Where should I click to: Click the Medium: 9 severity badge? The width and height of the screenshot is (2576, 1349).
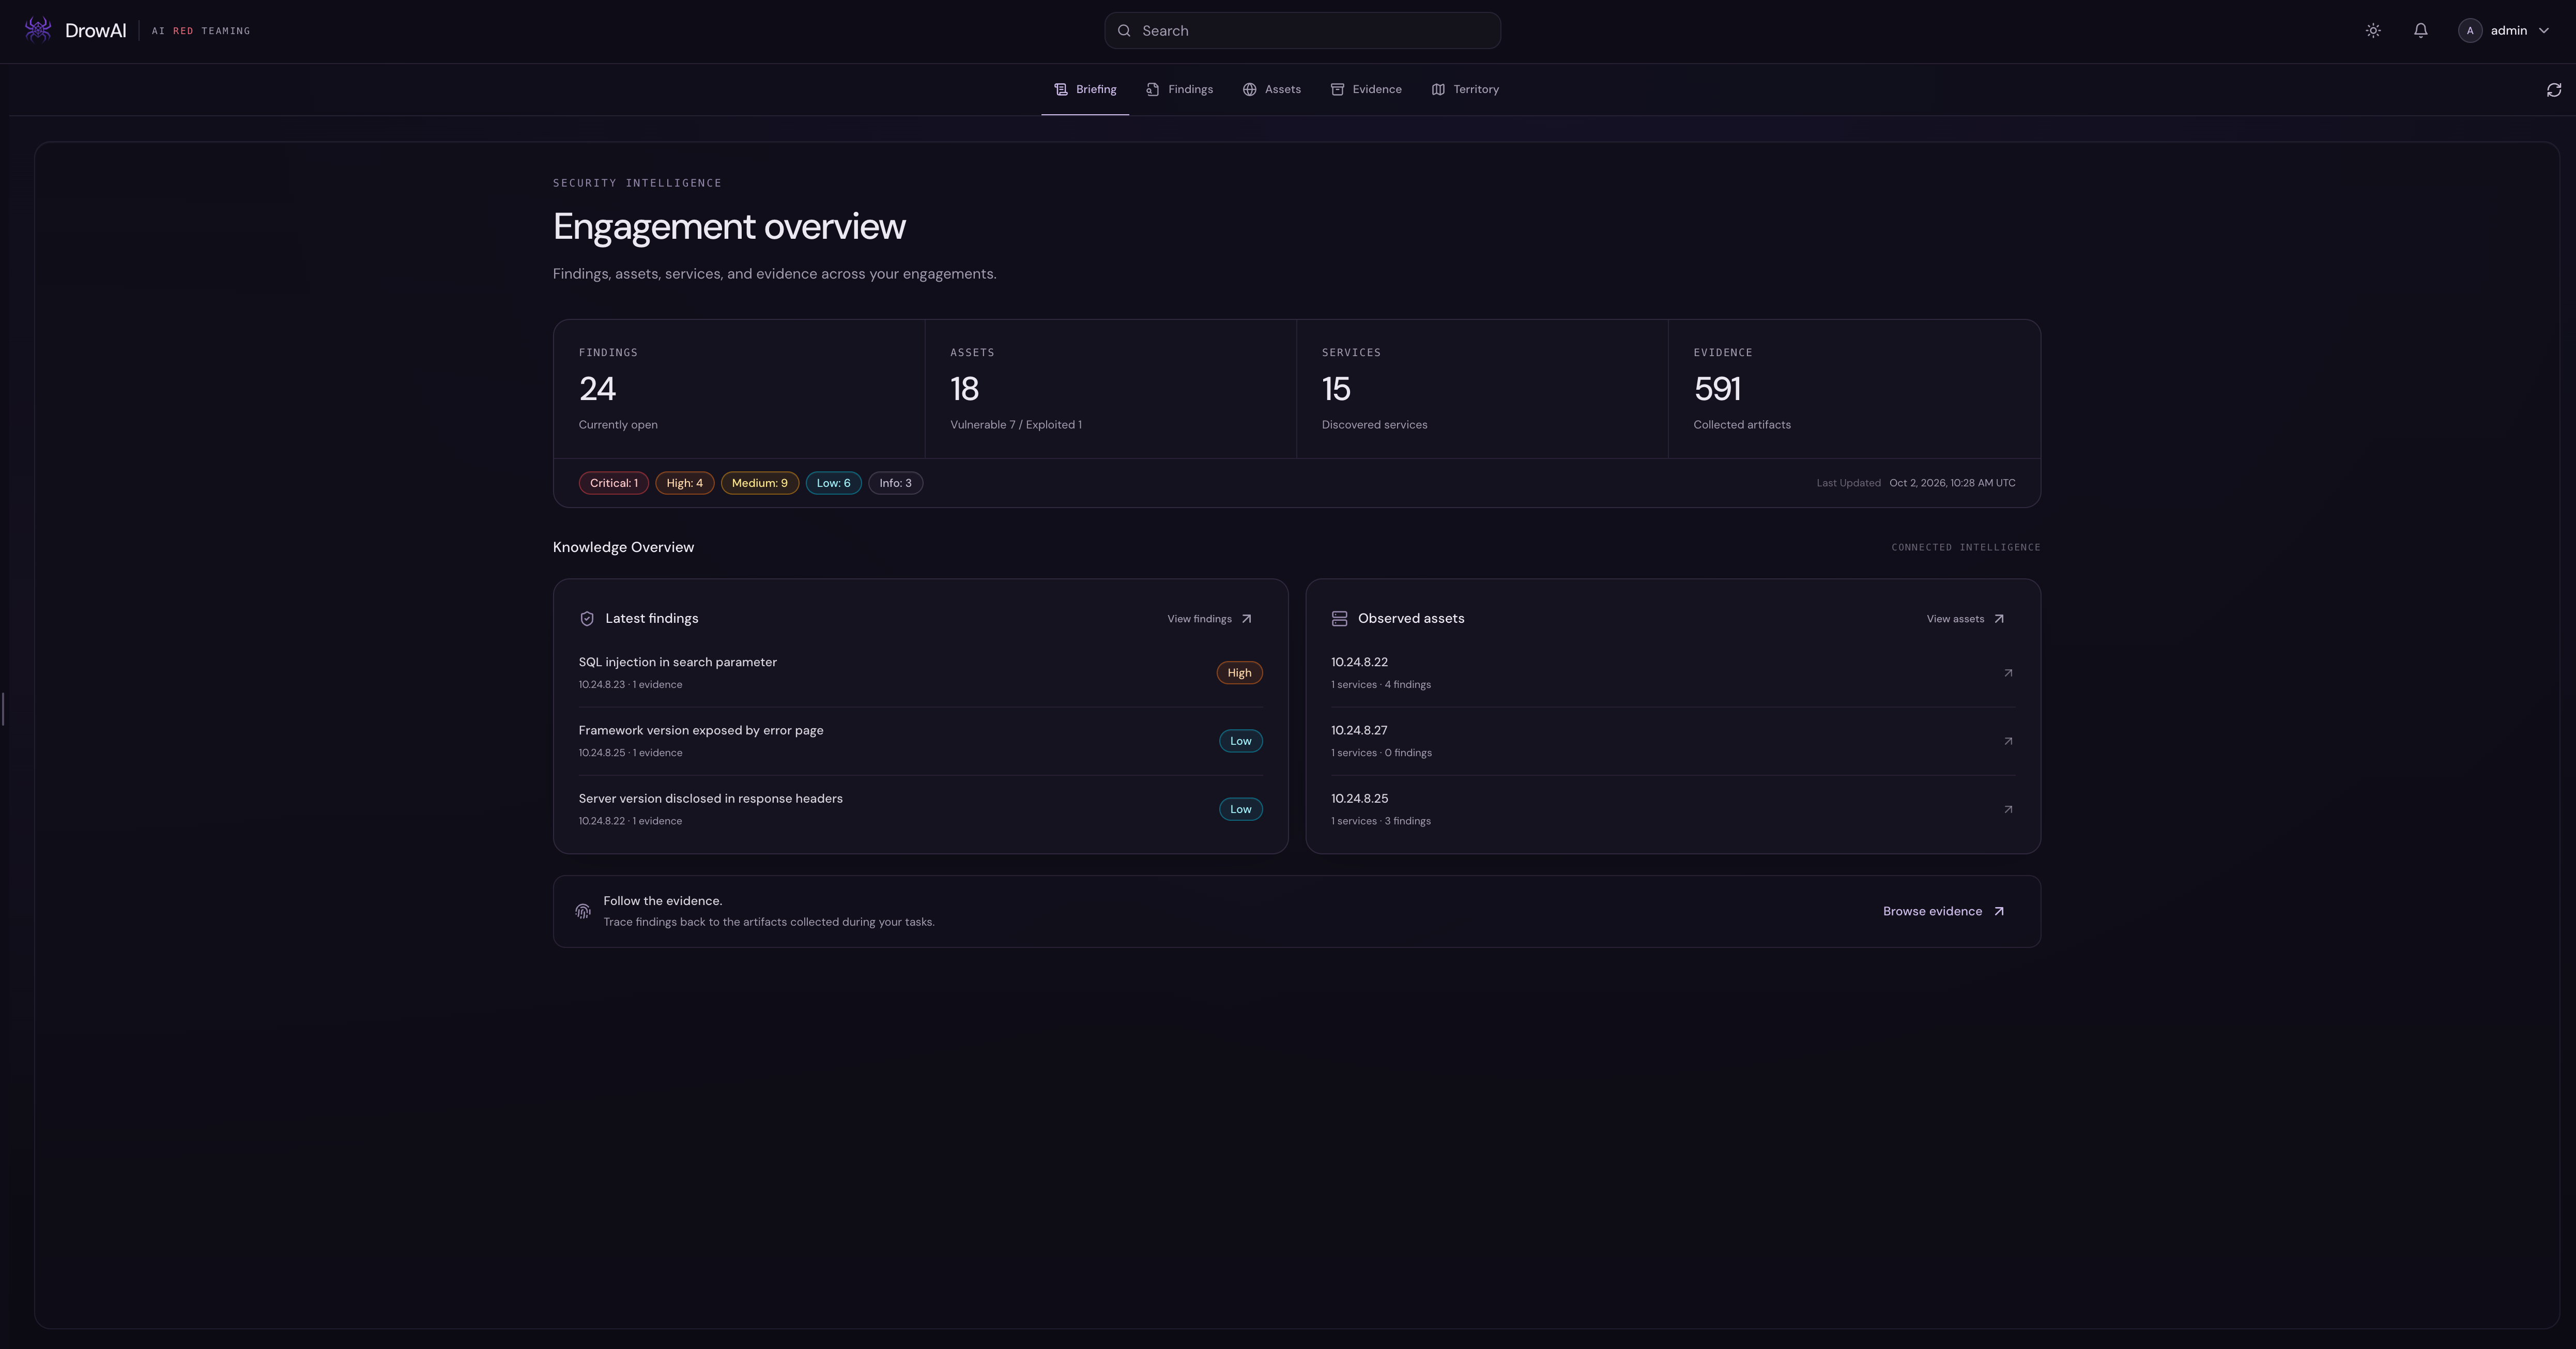click(760, 483)
